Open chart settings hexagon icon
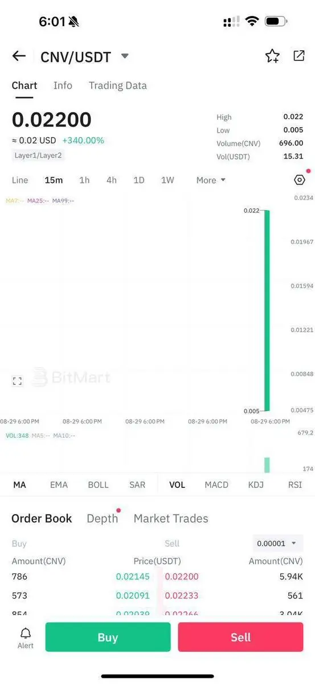This screenshot has height=684, width=315. click(300, 180)
